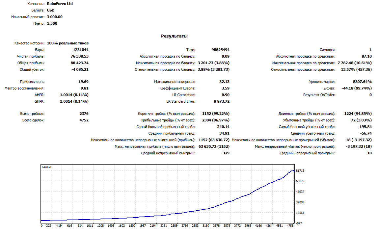Screen dimensions: 379x233
Task: Click max balance drawdown 3 201.73 (3.88%)
Action: [213, 63]
